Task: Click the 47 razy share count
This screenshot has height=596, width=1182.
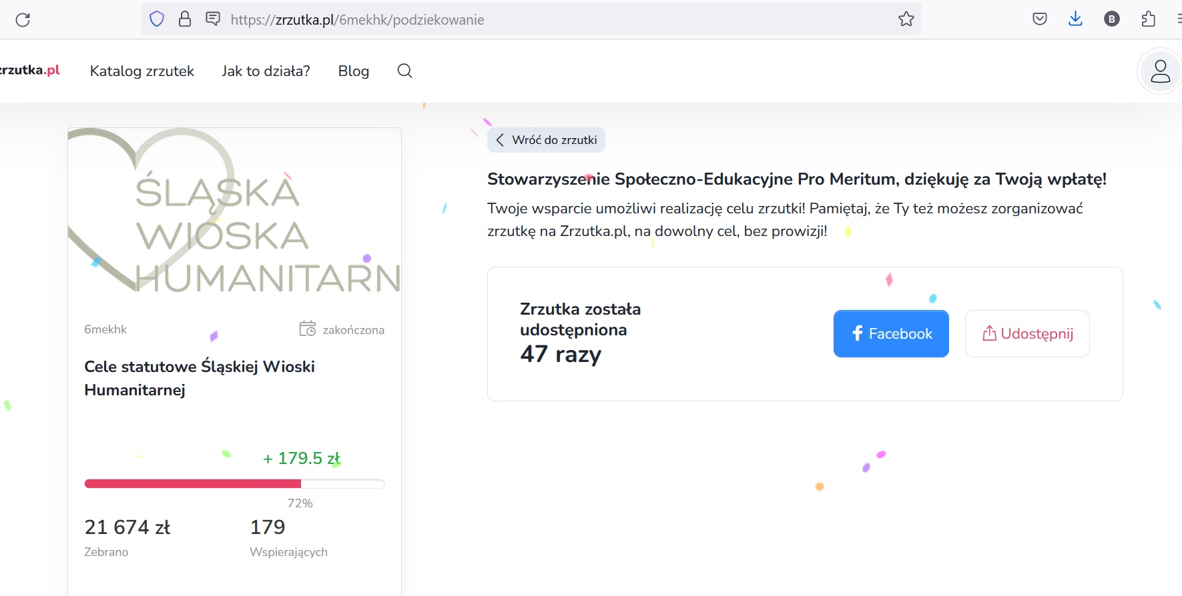Action: 561,354
